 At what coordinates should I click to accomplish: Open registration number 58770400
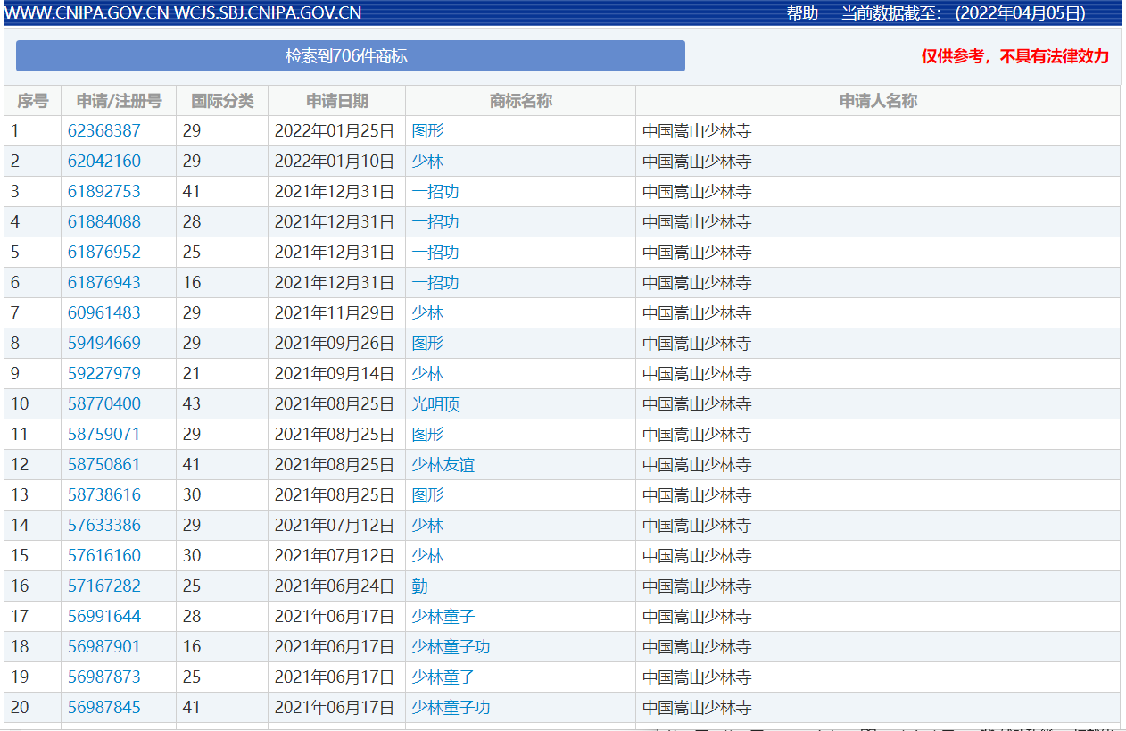coord(104,403)
